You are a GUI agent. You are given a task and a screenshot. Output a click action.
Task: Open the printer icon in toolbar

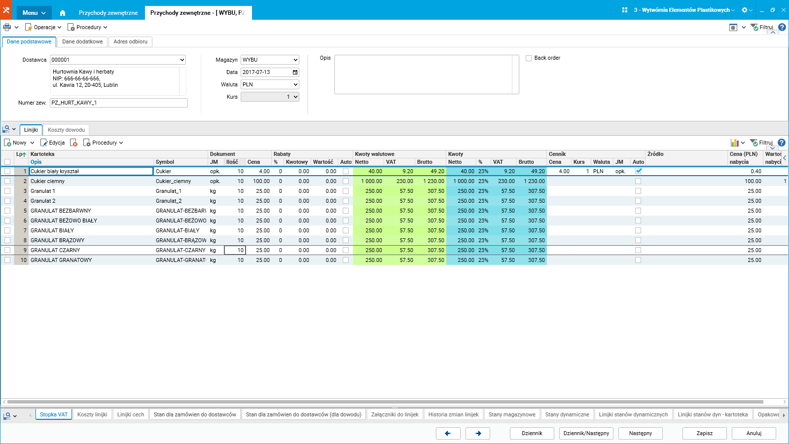7,27
